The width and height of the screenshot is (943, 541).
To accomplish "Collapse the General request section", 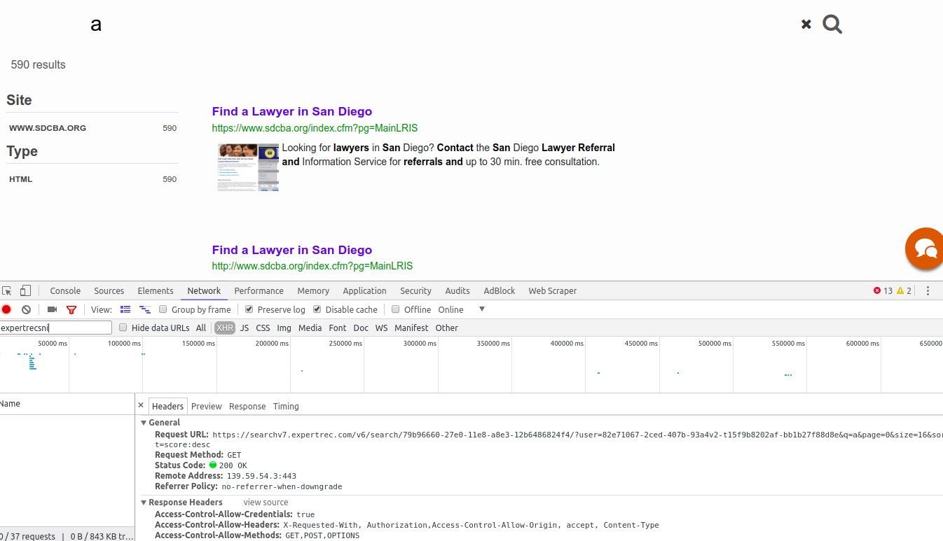I will coord(144,422).
